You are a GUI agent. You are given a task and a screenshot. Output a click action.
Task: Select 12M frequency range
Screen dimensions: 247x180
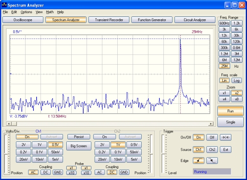click(237, 60)
